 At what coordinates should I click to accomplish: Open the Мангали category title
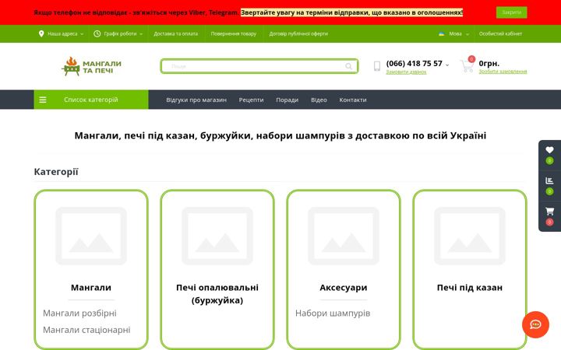91,288
